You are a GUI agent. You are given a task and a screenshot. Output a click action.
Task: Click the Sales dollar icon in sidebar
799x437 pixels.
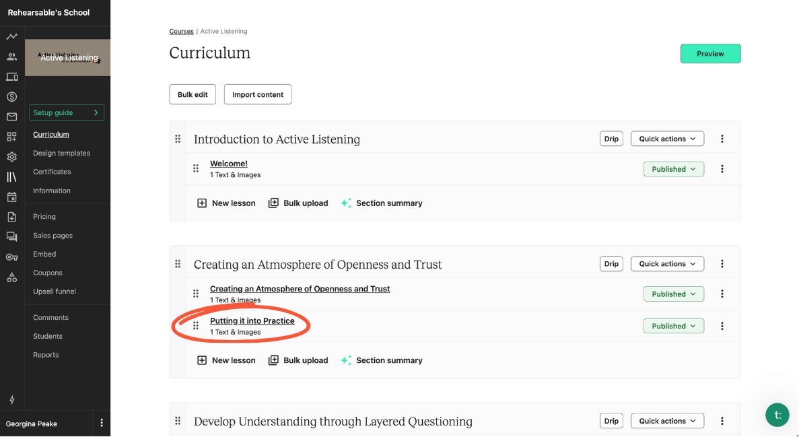(x=11, y=97)
